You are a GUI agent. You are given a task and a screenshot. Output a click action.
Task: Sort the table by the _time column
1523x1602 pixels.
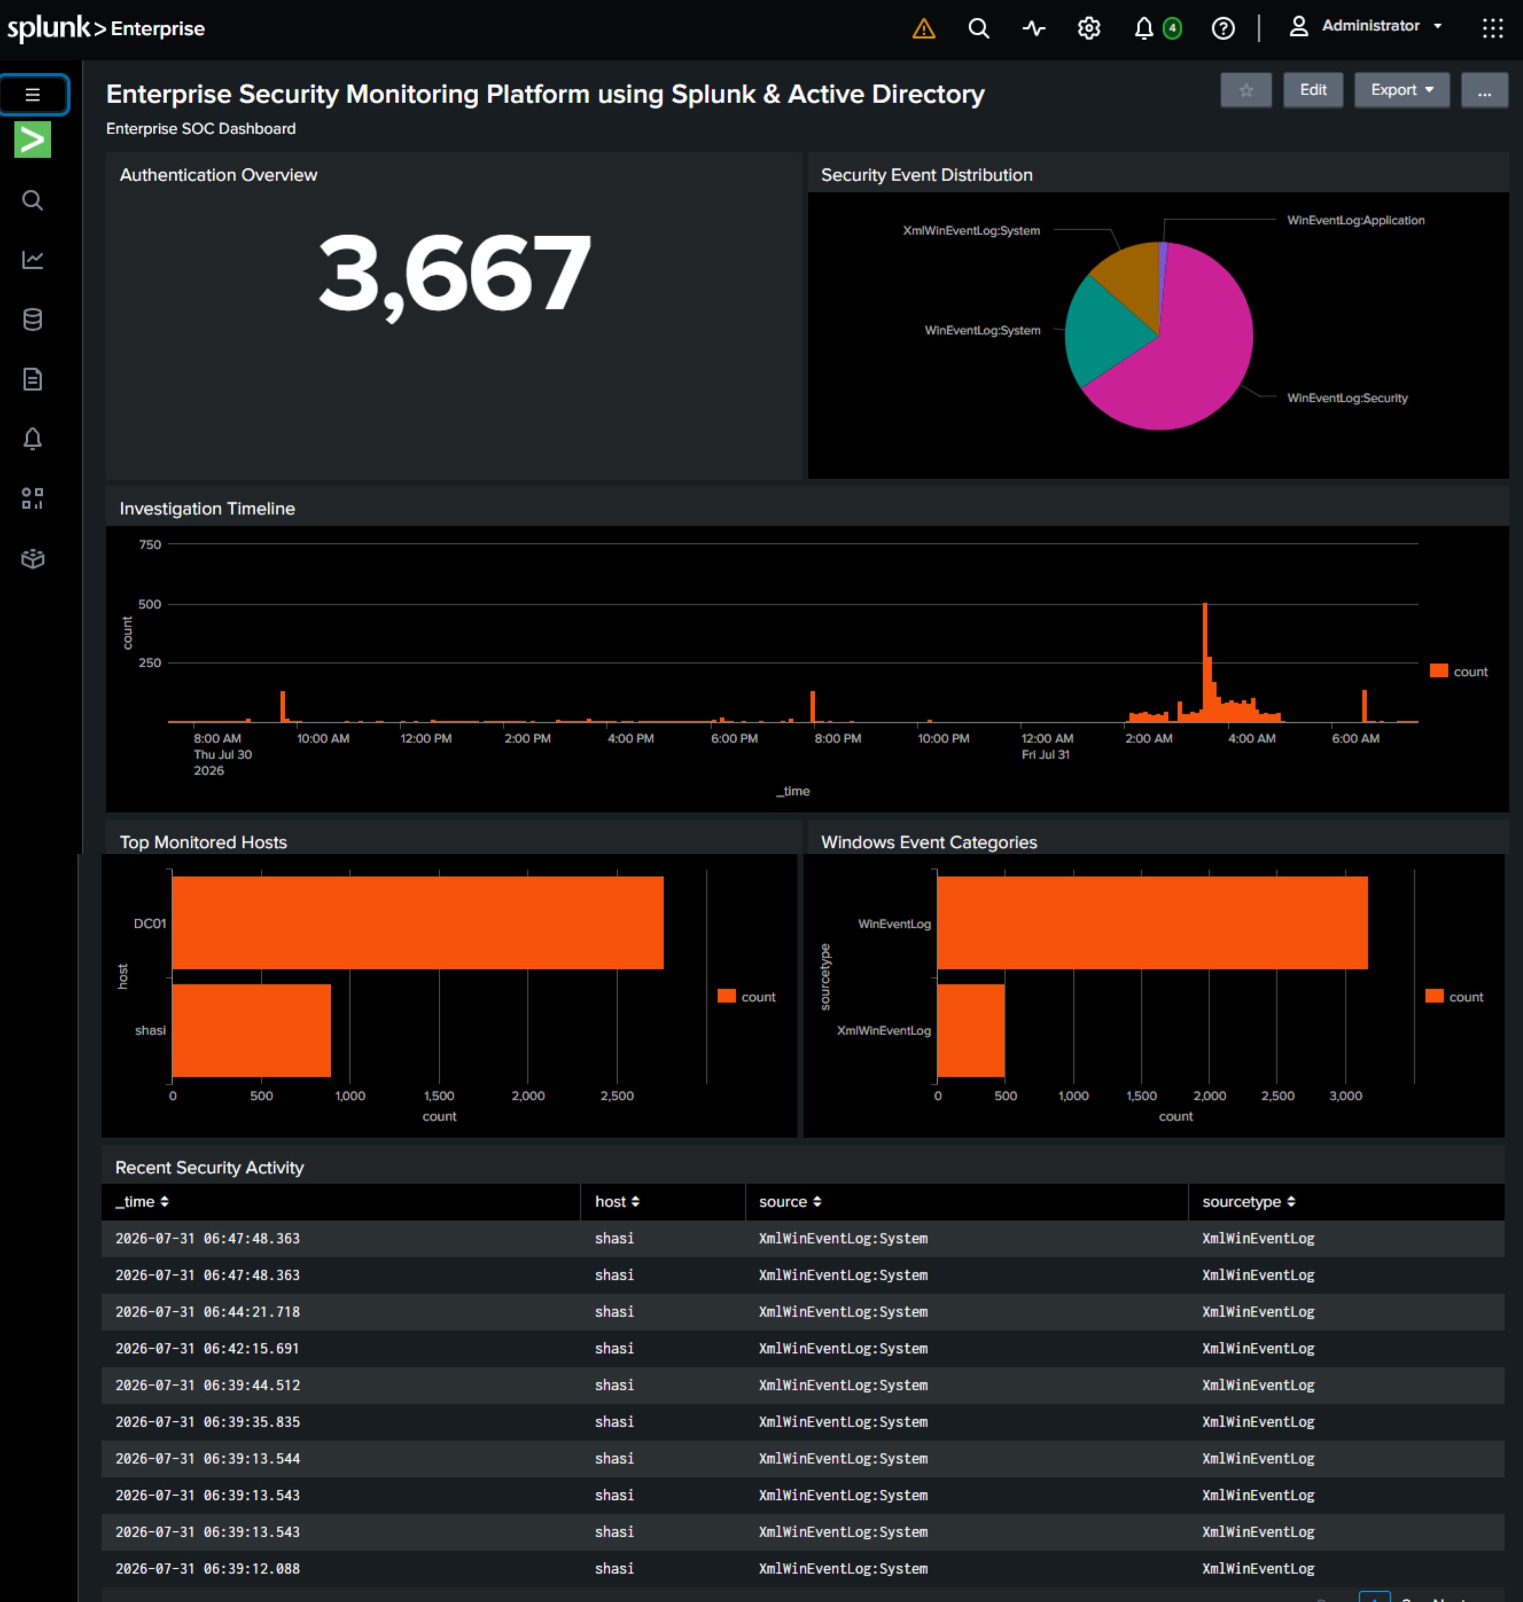click(142, 1202)
